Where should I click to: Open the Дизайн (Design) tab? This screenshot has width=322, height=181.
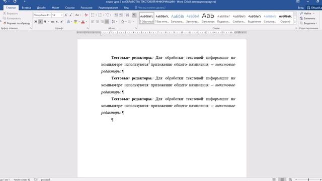(x=41, y=8)
